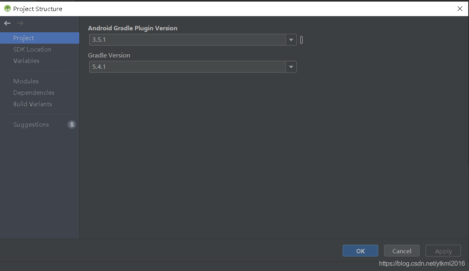The width and height of the screenshot is (469, 271).
Task: Expand the Gradle Version dropdown arrow
Action: pyautogui.click(x=291, y=67)
